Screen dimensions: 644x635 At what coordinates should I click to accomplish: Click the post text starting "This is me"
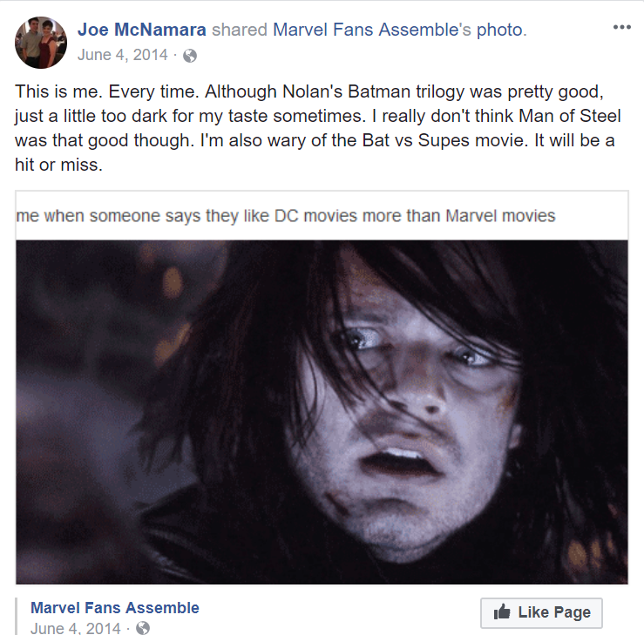pyautogui.click(x=318, y=128)
